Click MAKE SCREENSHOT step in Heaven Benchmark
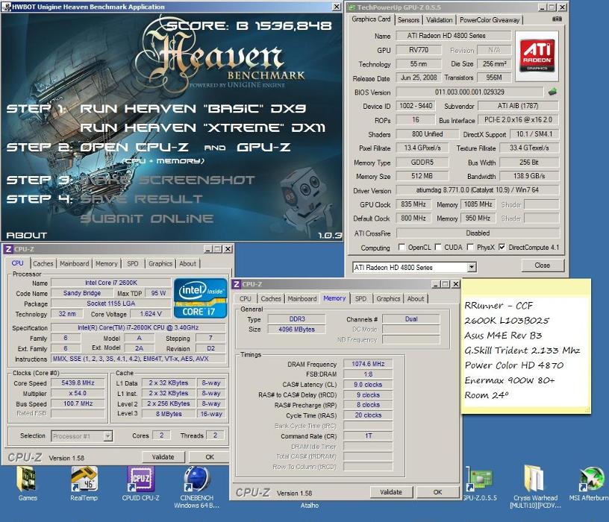Viewport: 609px width, 522px height. click(167, 180)
